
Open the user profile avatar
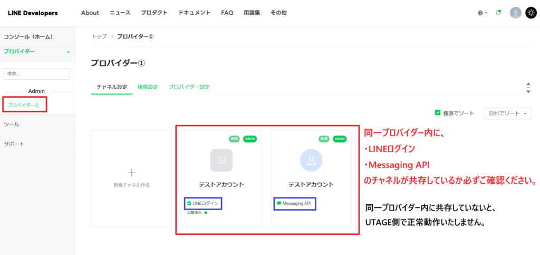pyautogui.click(x=515, y=13)
